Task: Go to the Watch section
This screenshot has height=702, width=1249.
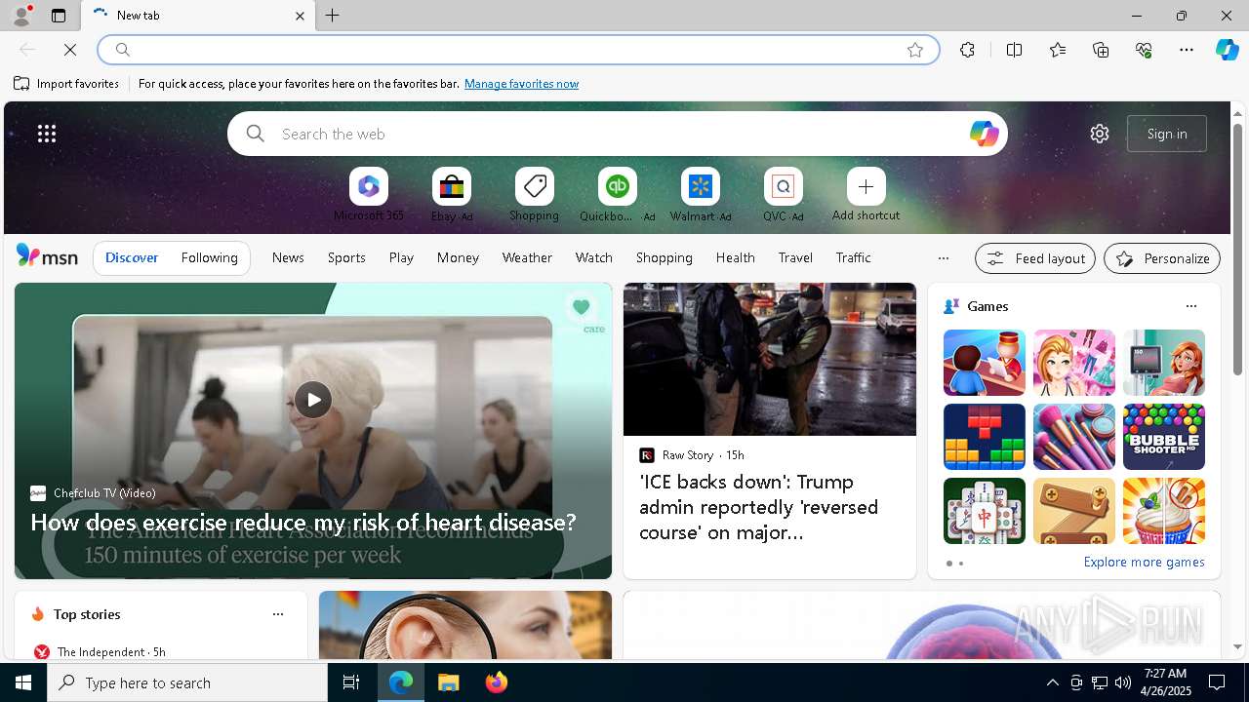Action: point(594,257)
